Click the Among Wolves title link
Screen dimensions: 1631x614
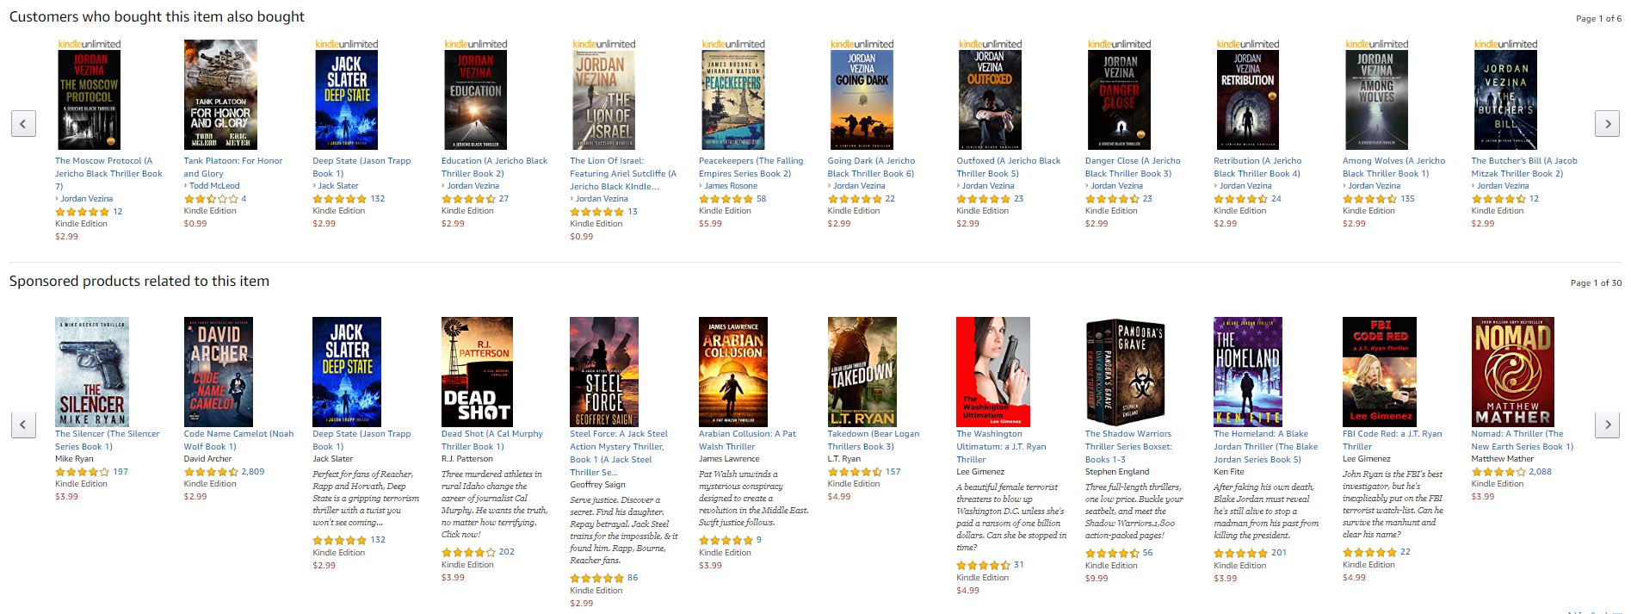point(1393,167)
